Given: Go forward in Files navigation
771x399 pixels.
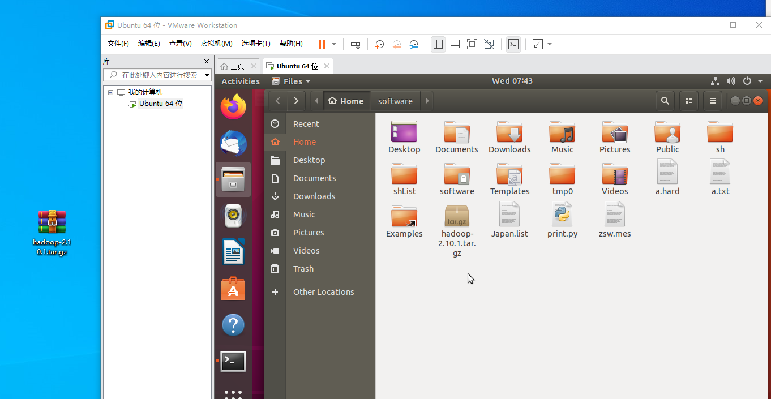Looking at the screenshot, I should (x=296, y=101).
